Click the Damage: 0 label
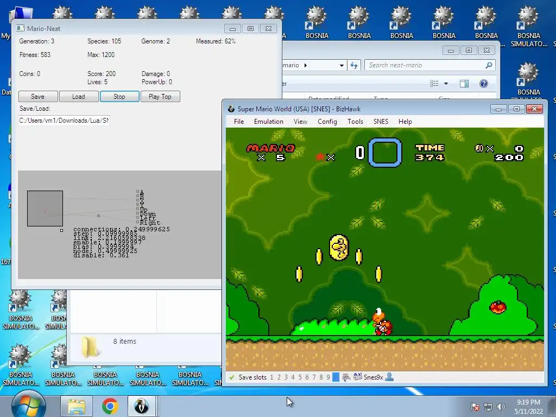 [x=156, y=74]
